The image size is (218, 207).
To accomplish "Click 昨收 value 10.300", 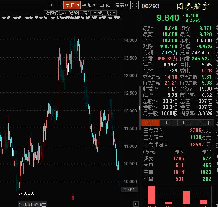I will tap(204, 40).
